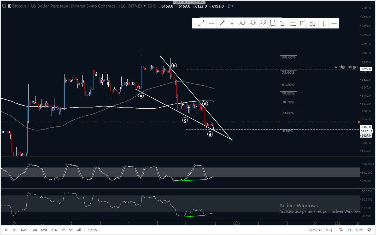Switch to the 3Mo time range

[34, 230]
